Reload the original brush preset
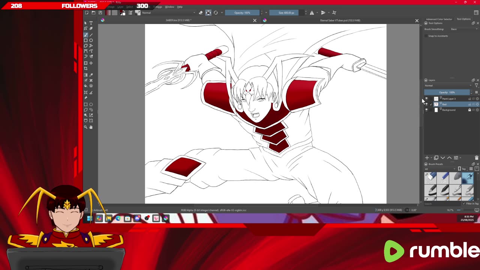This screenshot has width=480, height=270. coord(216,13)
